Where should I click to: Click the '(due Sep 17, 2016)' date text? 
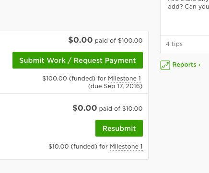tap(115, 86)
